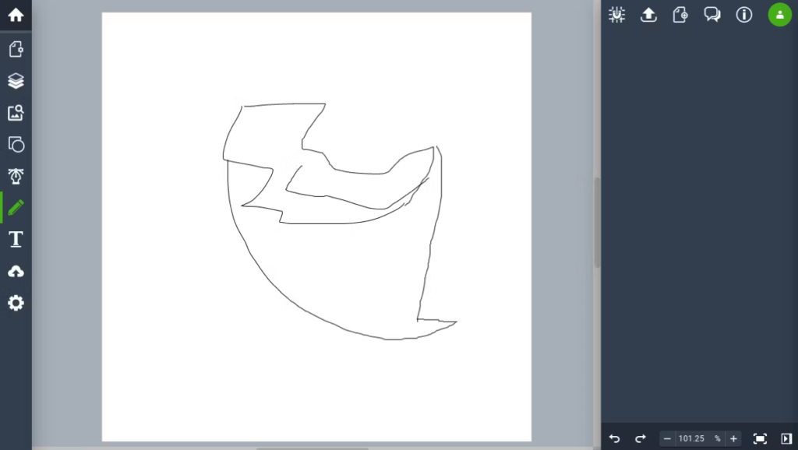This screenshot has width=798, height=450.
Task: Click the horizontal canvas scrollbar
Action: pos(312,448)
